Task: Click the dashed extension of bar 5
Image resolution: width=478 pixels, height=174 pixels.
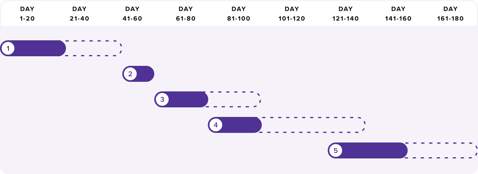Action: click(442, 150)
